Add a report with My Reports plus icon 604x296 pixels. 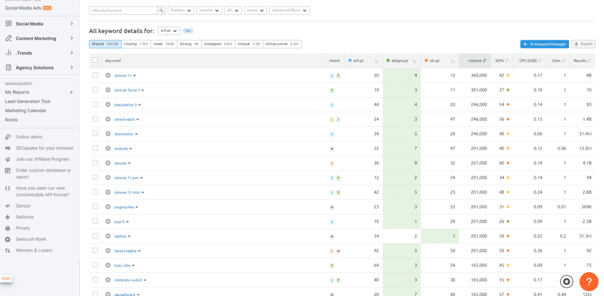(71, 93)
